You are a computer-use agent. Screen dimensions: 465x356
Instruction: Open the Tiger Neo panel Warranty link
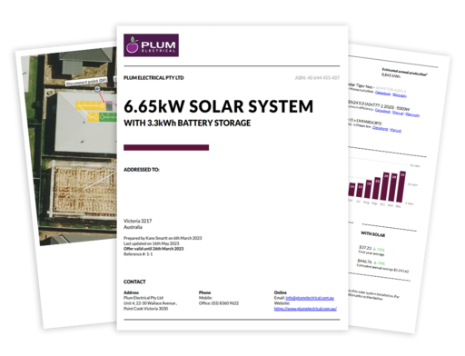point(400,95)
